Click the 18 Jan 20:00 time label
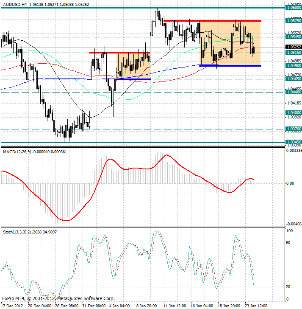The image size is (302, 309). tap(229, 306)
